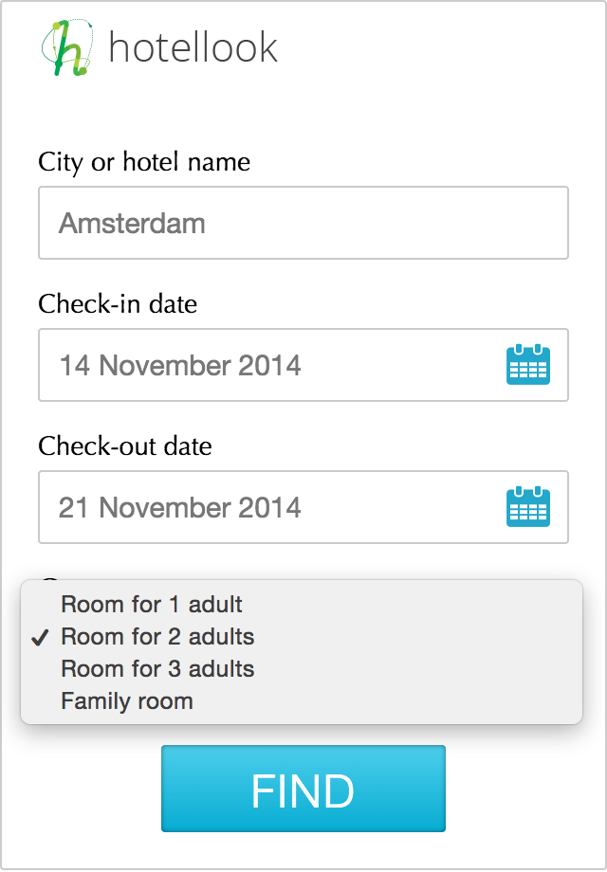
Task: Select "Room for 1 adult" option
Action: (x=152, y=605)
